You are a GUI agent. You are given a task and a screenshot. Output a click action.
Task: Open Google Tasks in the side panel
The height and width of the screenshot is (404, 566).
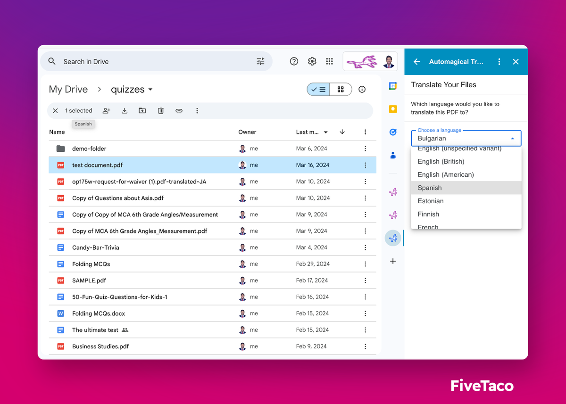point(393,132)
